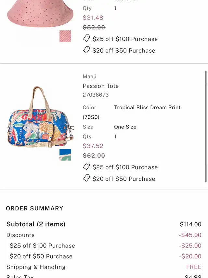Click the Discounts line in Order Summary

[20, 235]
